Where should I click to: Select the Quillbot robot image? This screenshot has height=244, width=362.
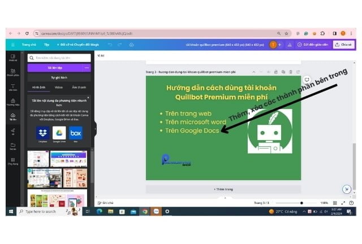(270, 131)
